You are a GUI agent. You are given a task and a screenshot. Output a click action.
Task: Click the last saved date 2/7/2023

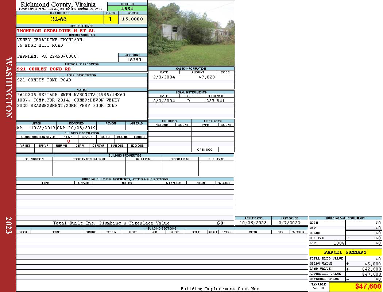(x=289, y=223)
